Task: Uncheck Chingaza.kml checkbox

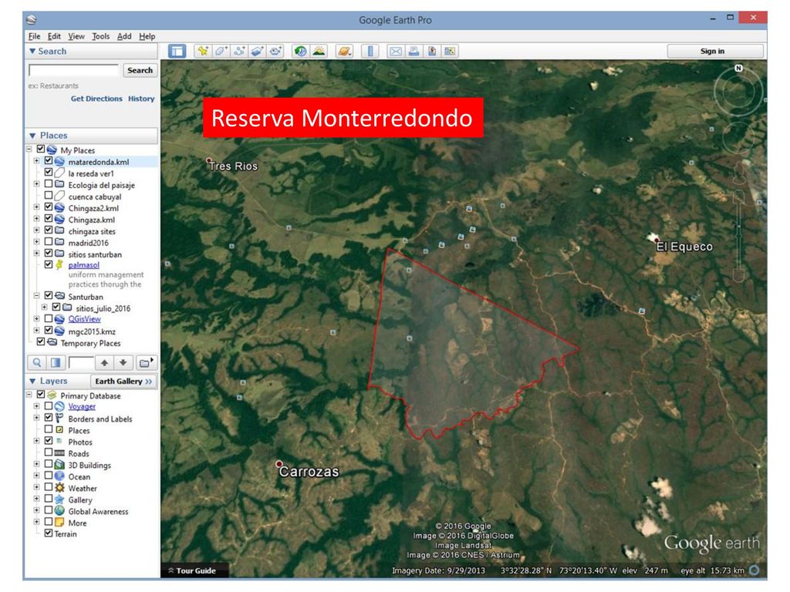Action: 49,219
